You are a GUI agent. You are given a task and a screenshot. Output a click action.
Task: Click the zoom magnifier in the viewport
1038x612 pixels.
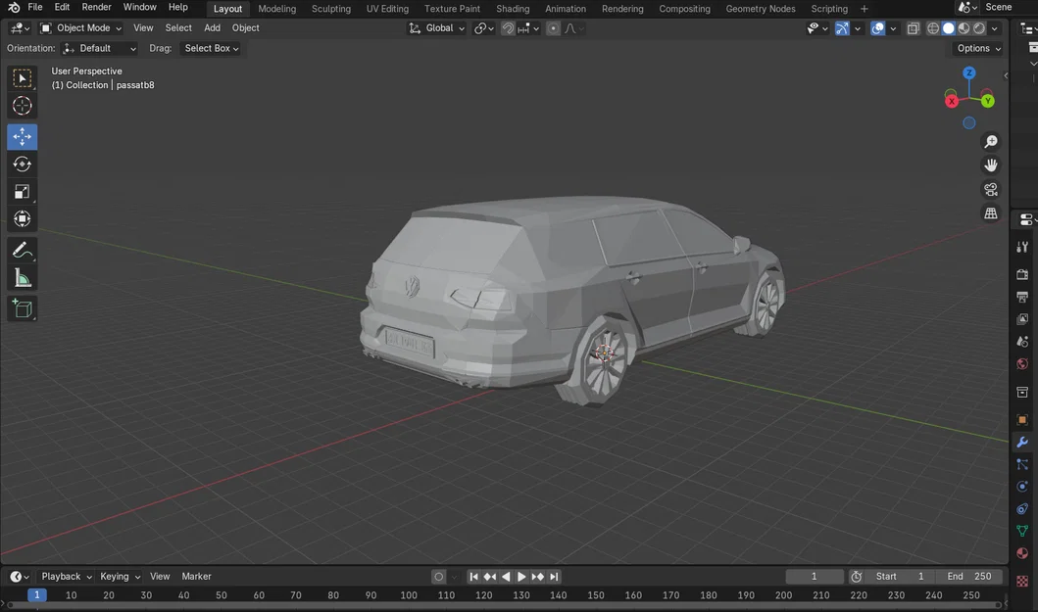[991, 141]
